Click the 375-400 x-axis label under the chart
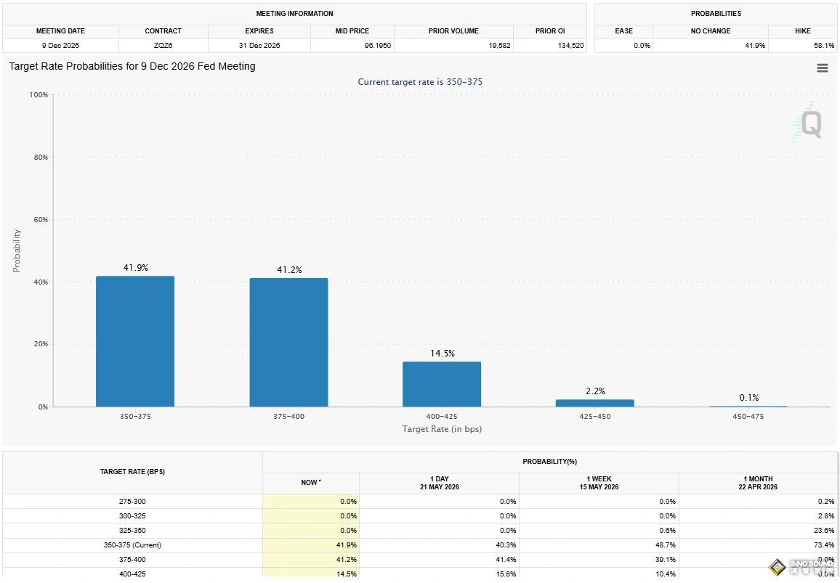The width and height of the screenshot is (840, 583). pyautogui.click(x=288, y=417)
